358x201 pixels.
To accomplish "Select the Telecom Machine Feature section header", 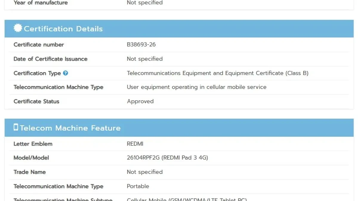I will coord(179,128).
